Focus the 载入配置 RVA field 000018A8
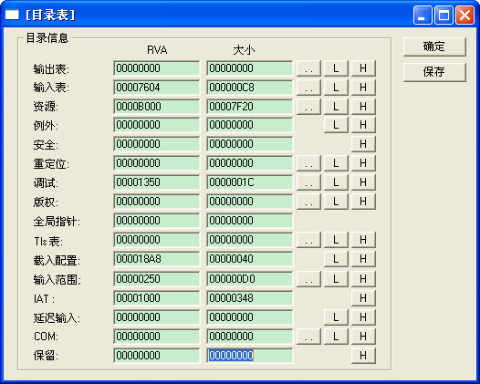Viewport: 480px width, 384px height. click(156, 259)
